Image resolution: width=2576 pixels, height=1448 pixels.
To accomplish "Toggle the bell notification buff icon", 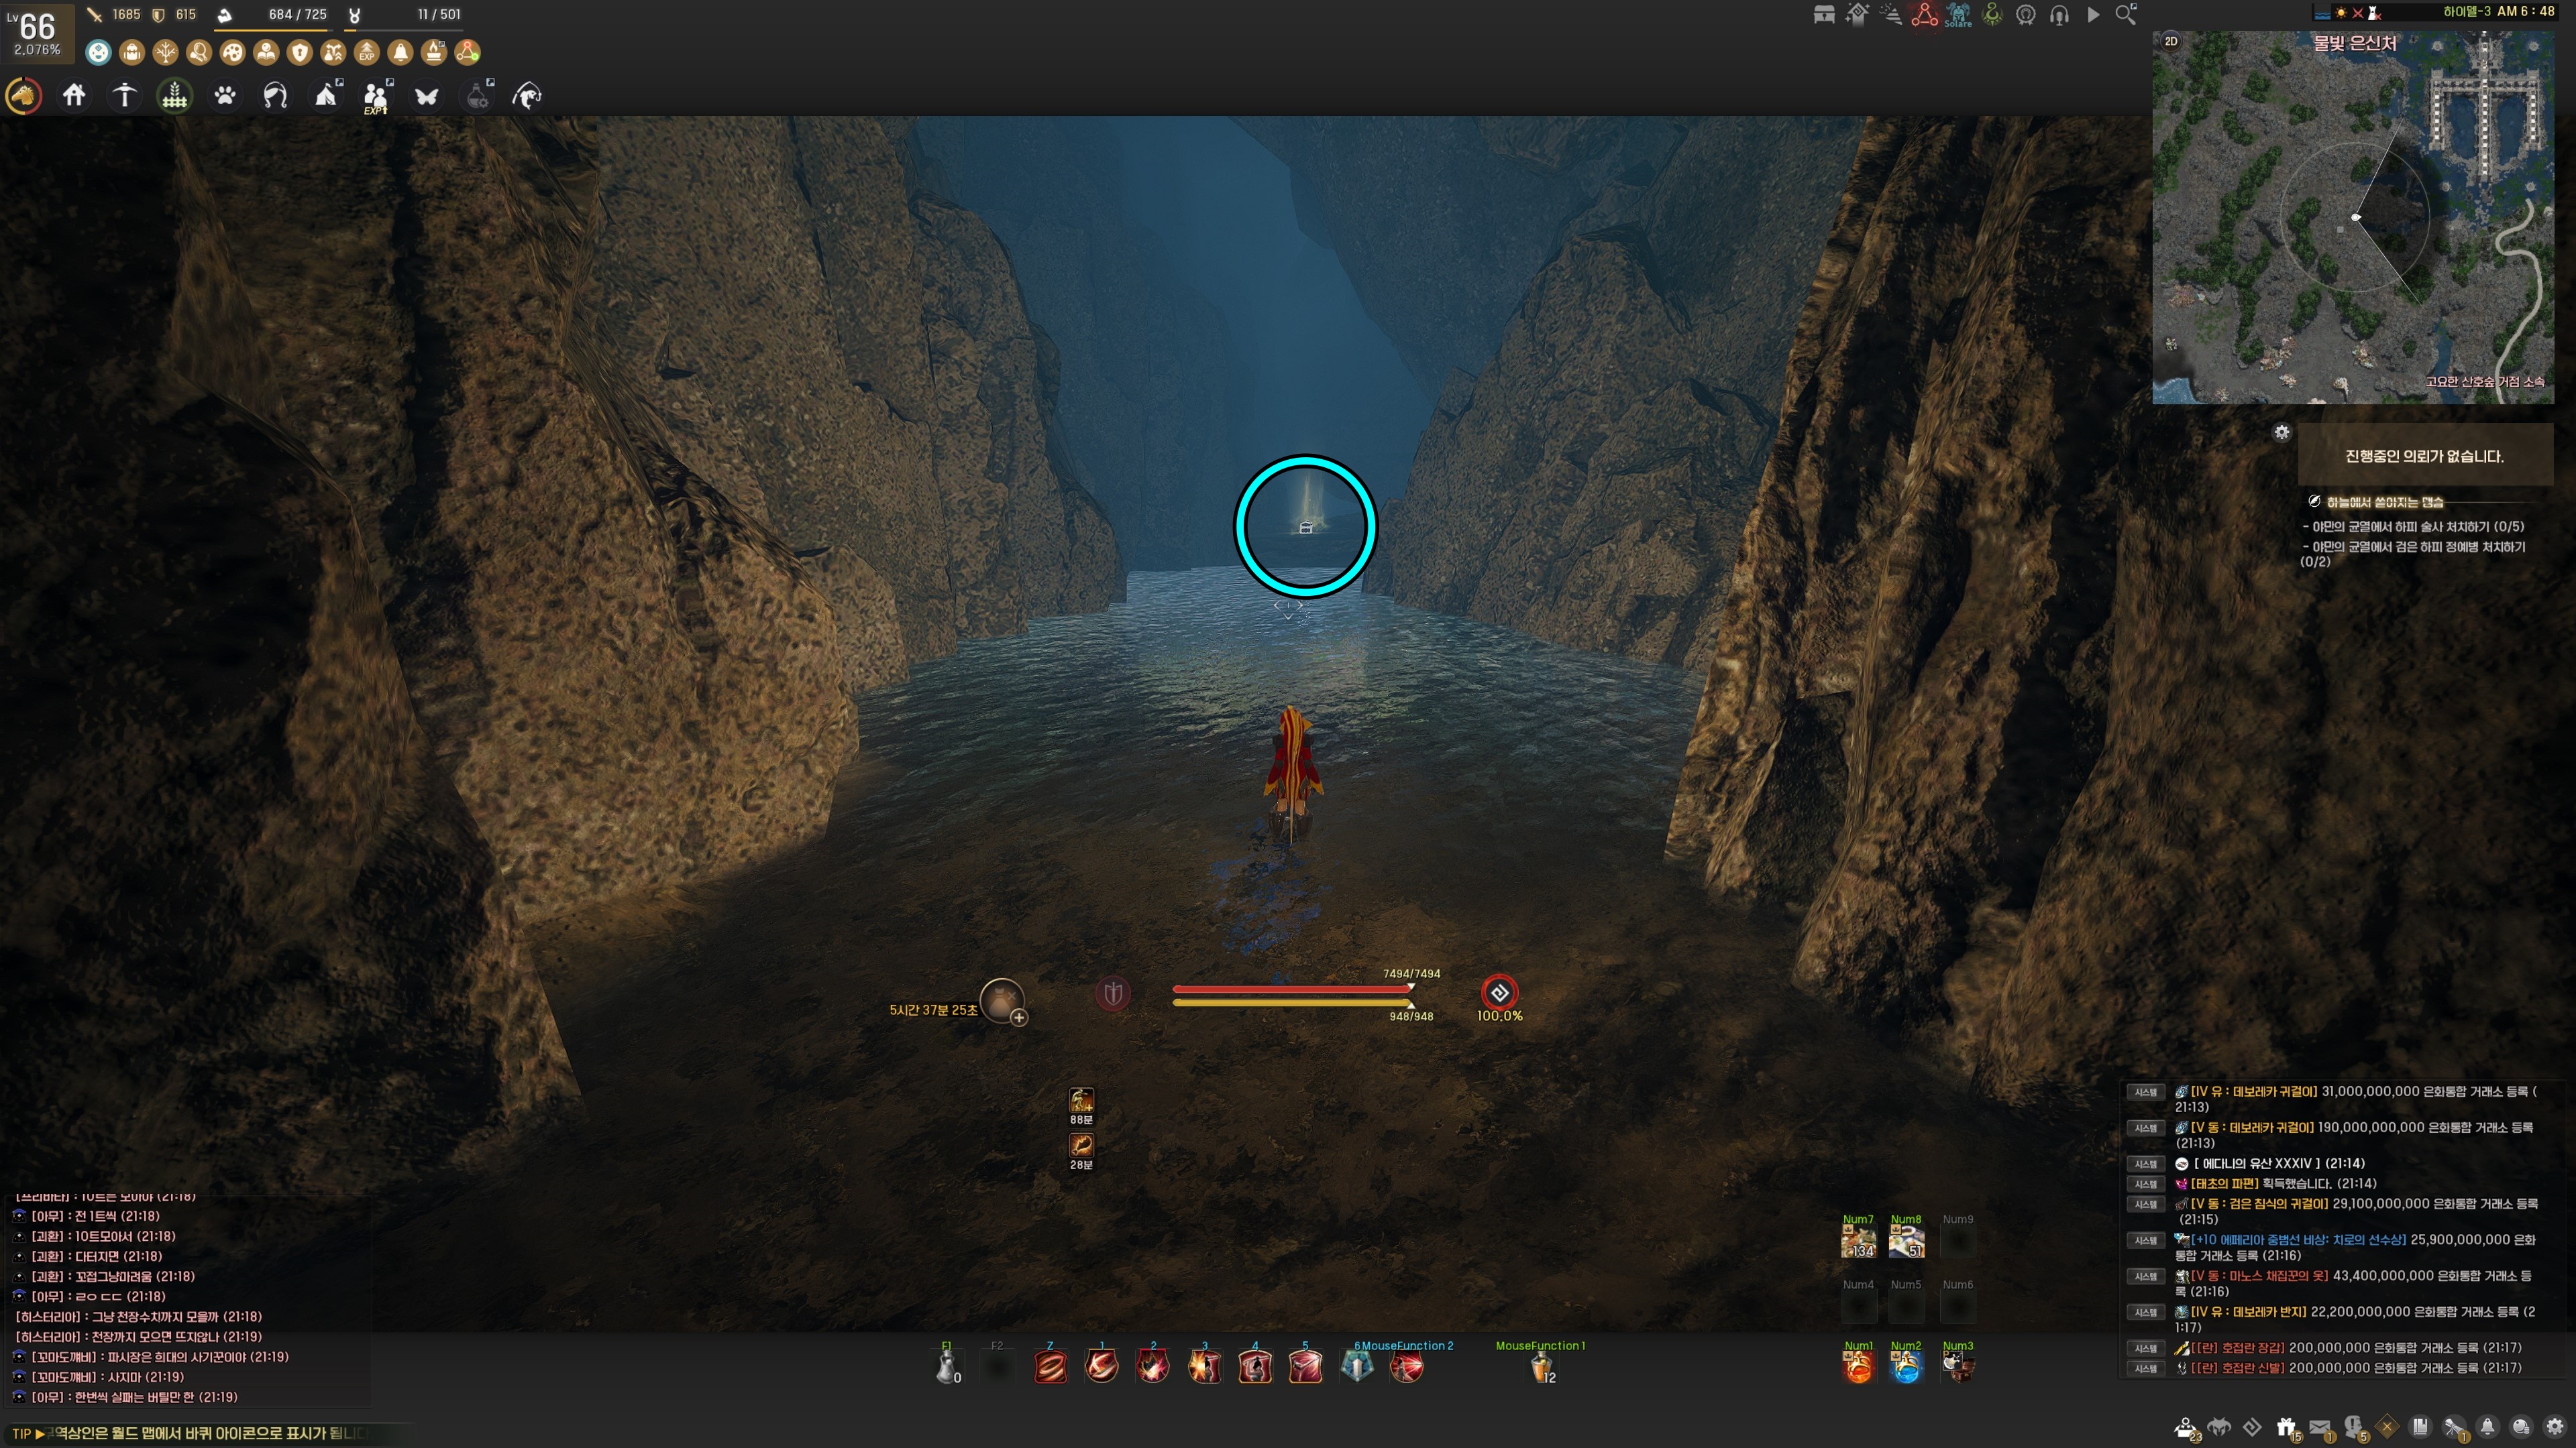I will (400, 52).
